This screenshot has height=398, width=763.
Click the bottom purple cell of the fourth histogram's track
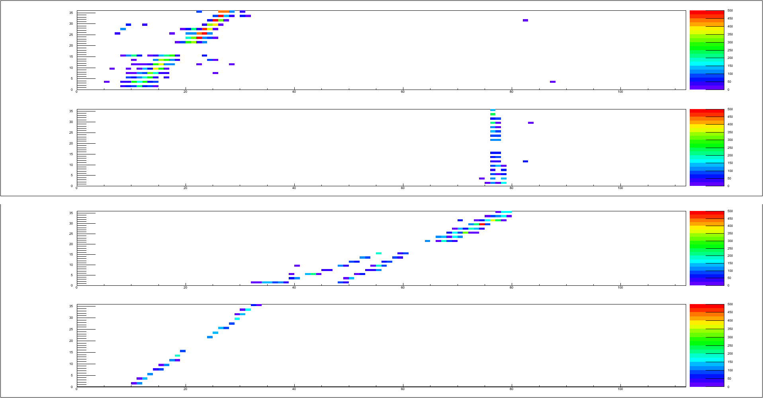[x=134, y=383]
